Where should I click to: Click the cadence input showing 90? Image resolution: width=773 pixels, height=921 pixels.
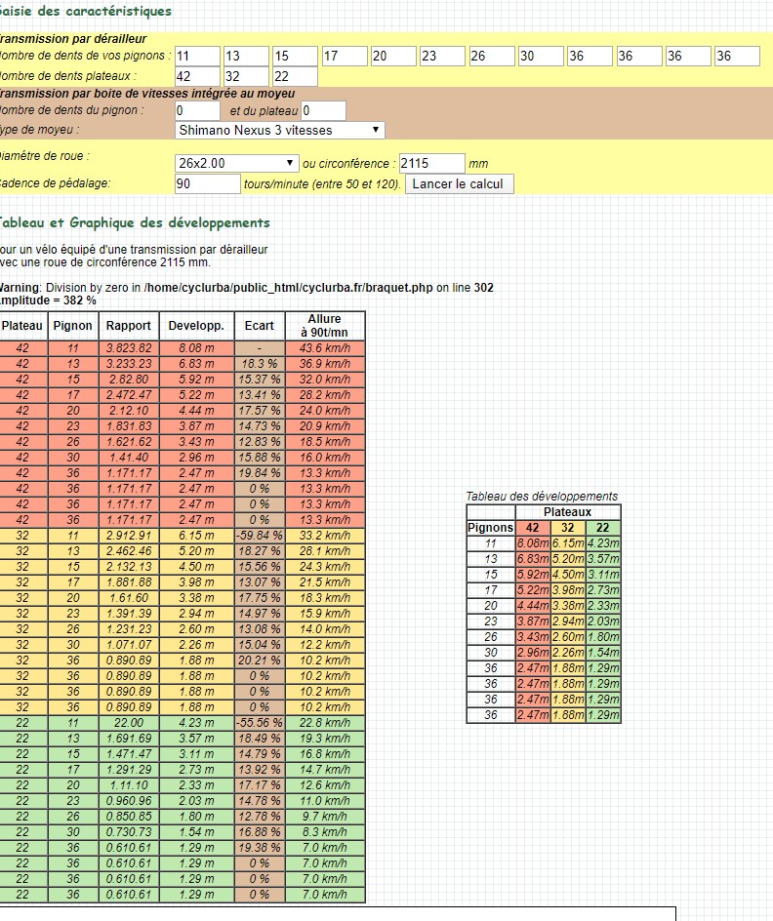pos(208,183)
